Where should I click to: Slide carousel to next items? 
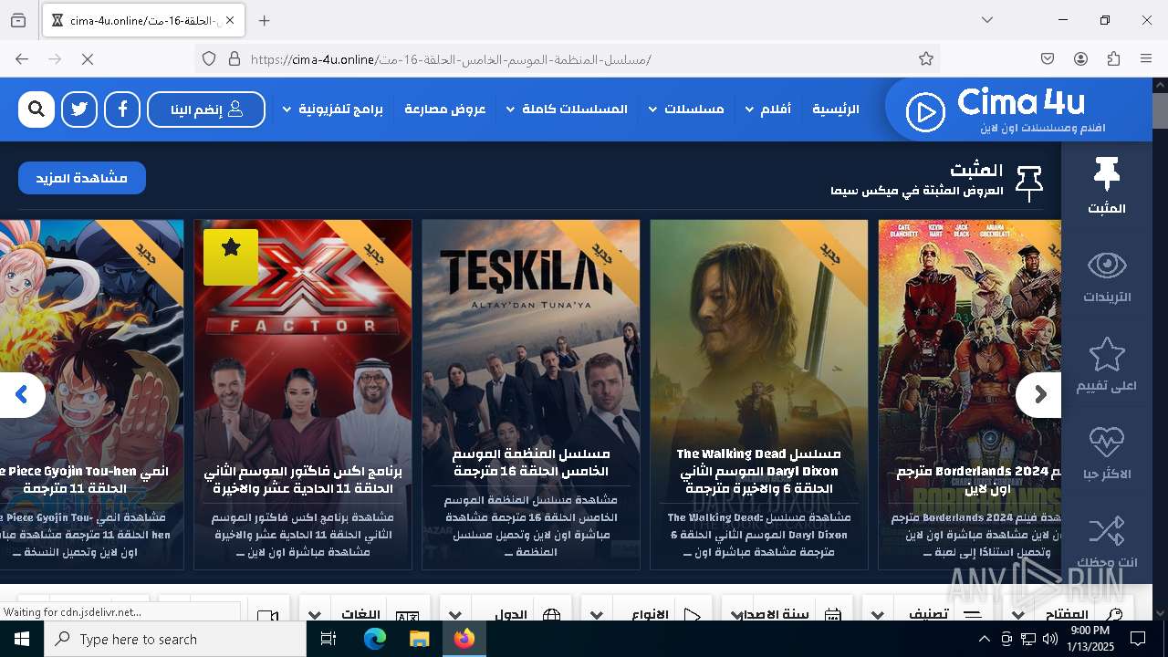[1039, 395]
